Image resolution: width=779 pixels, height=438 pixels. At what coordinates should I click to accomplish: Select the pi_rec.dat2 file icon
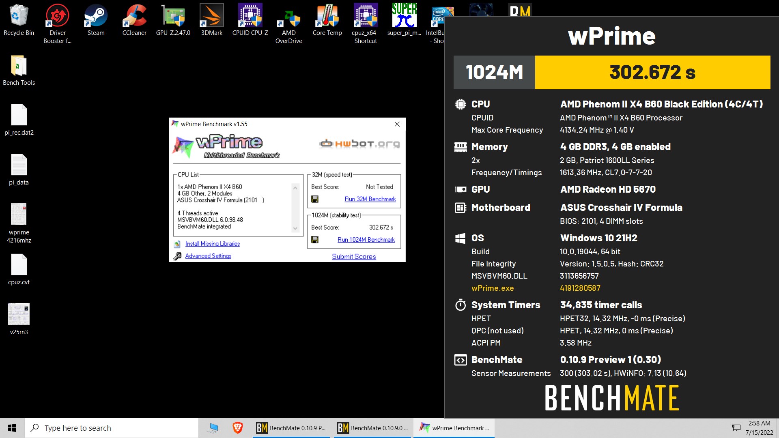click(19, 120)
